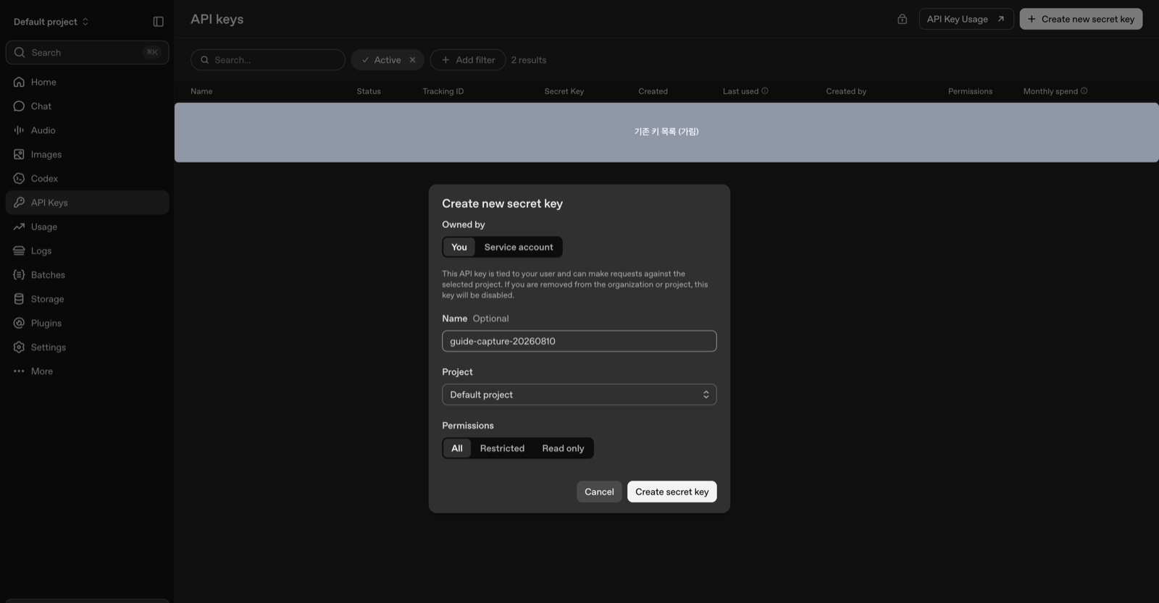Go to Usage in sidebar
Screen dimensions: 1159x603
87,227
